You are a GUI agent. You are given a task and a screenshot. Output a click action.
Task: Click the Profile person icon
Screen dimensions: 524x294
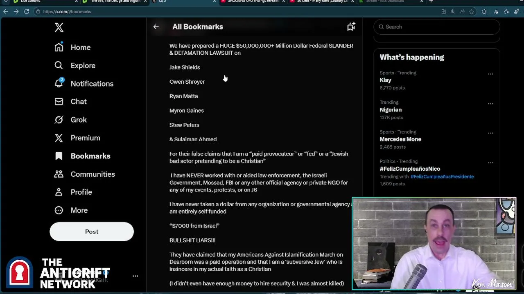[59, 192]
